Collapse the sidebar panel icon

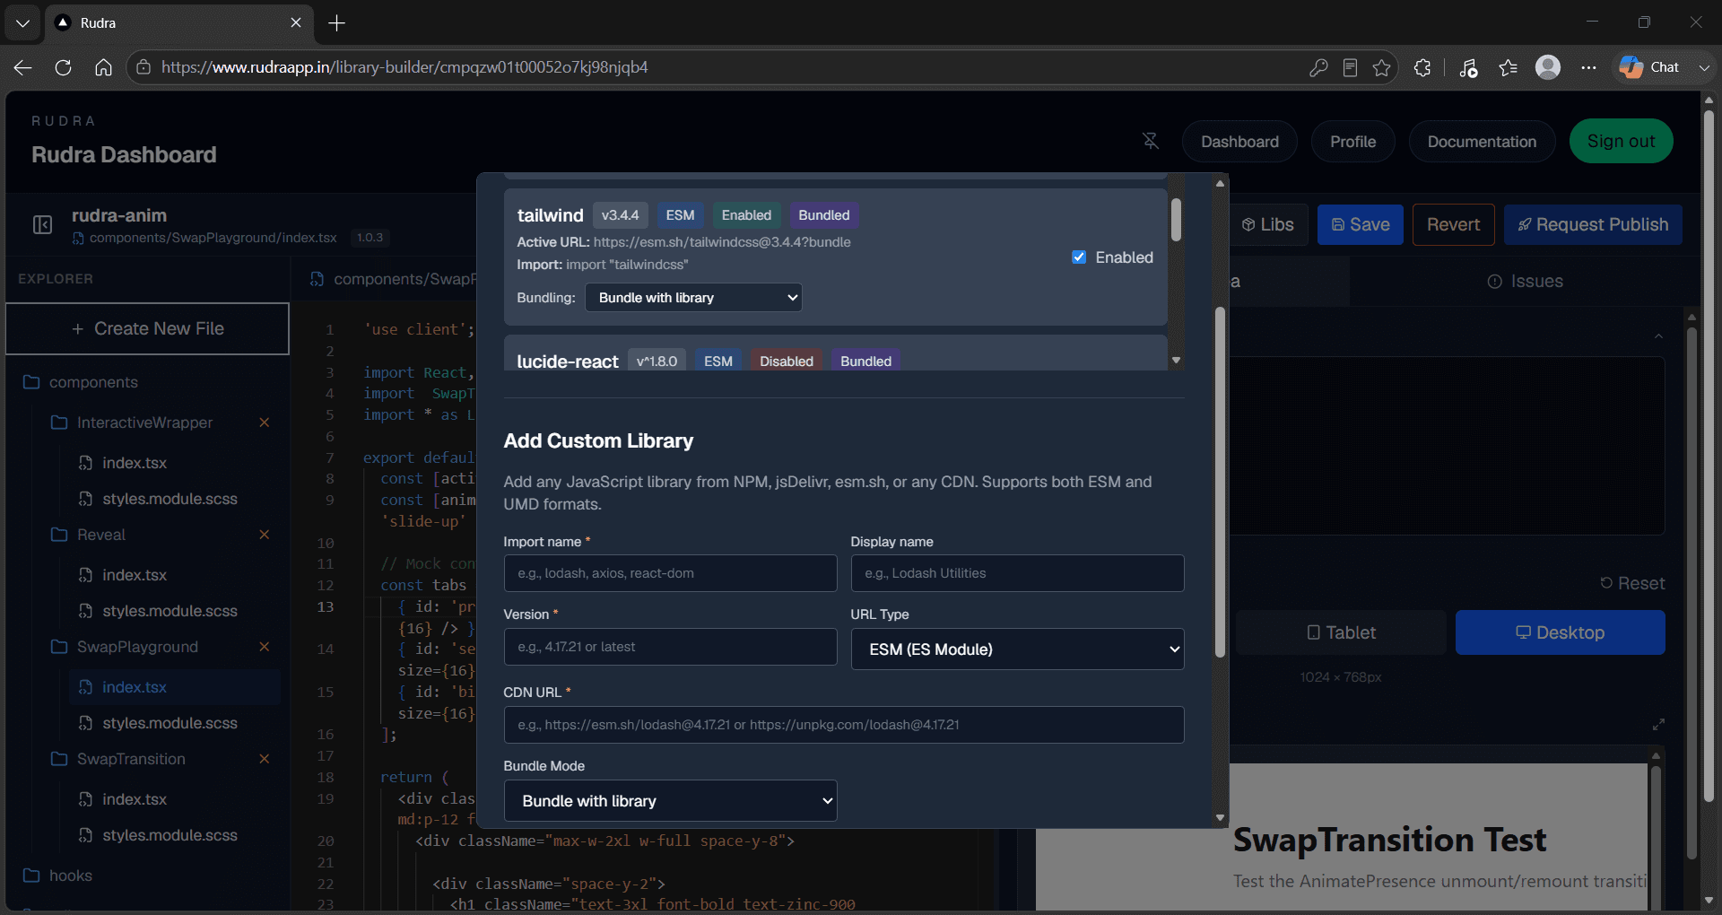(x=42, y=224)
